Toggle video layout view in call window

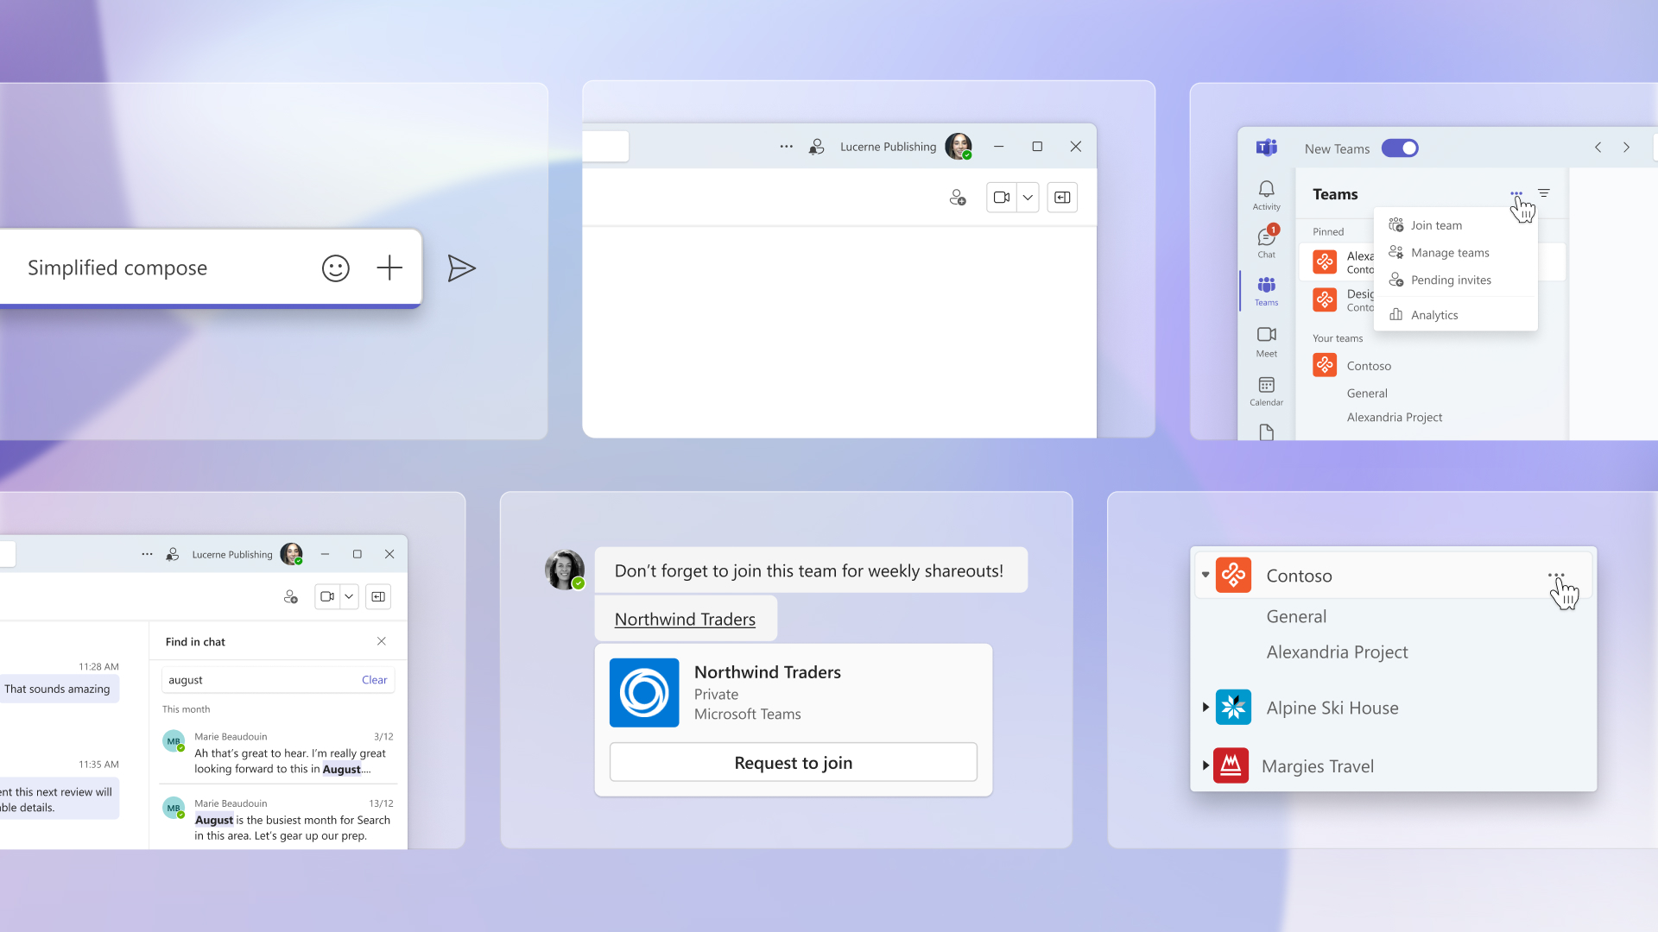pos(1060,197)
